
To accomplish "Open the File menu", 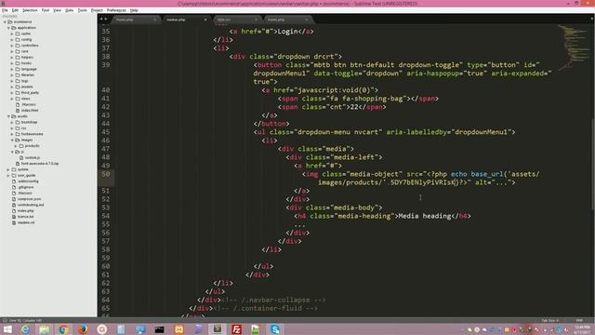I will (x=5, y=10).
